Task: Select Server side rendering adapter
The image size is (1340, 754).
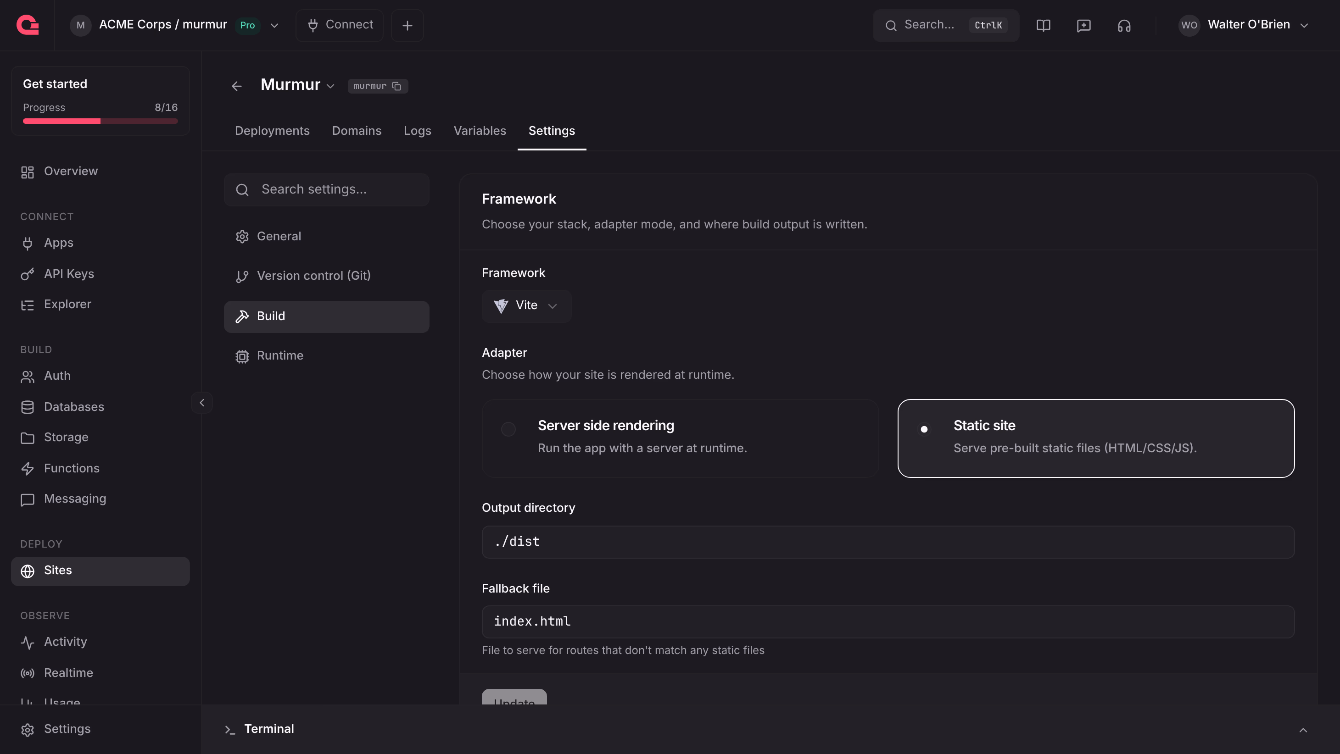Action: coord(680,438)
